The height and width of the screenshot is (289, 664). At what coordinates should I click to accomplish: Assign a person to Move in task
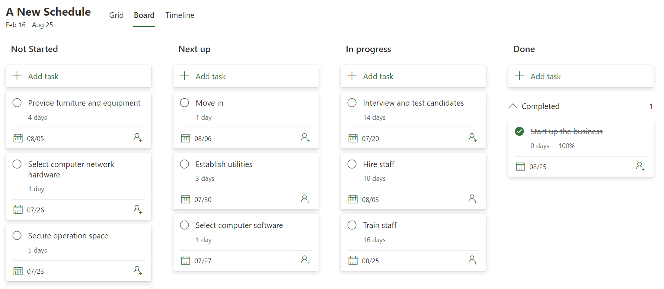point(305,138)
